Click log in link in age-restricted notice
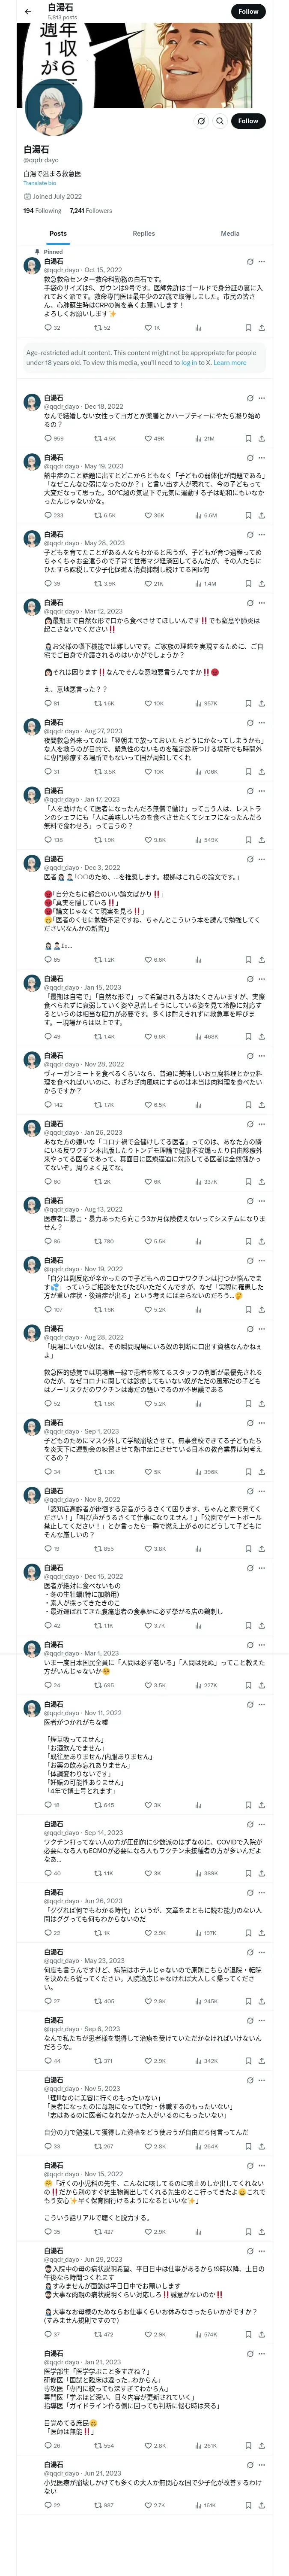Image resolution: width=289 pixels, height=2576 pixels. pos(188,363)
